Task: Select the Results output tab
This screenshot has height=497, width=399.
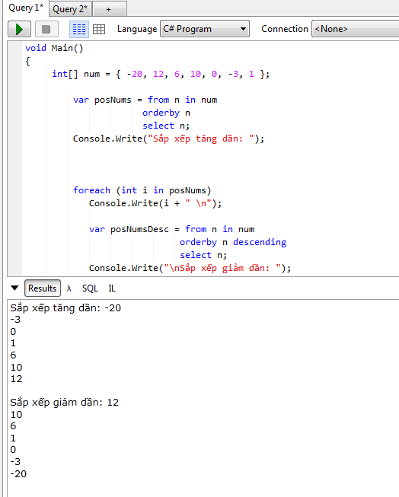Action: pos(43,288)
